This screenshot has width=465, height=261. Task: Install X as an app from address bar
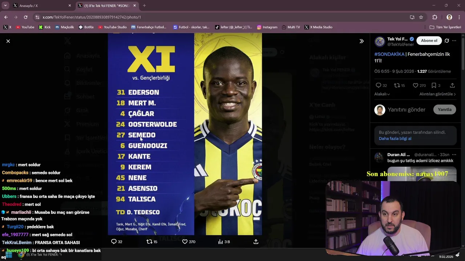pos(412,17)
